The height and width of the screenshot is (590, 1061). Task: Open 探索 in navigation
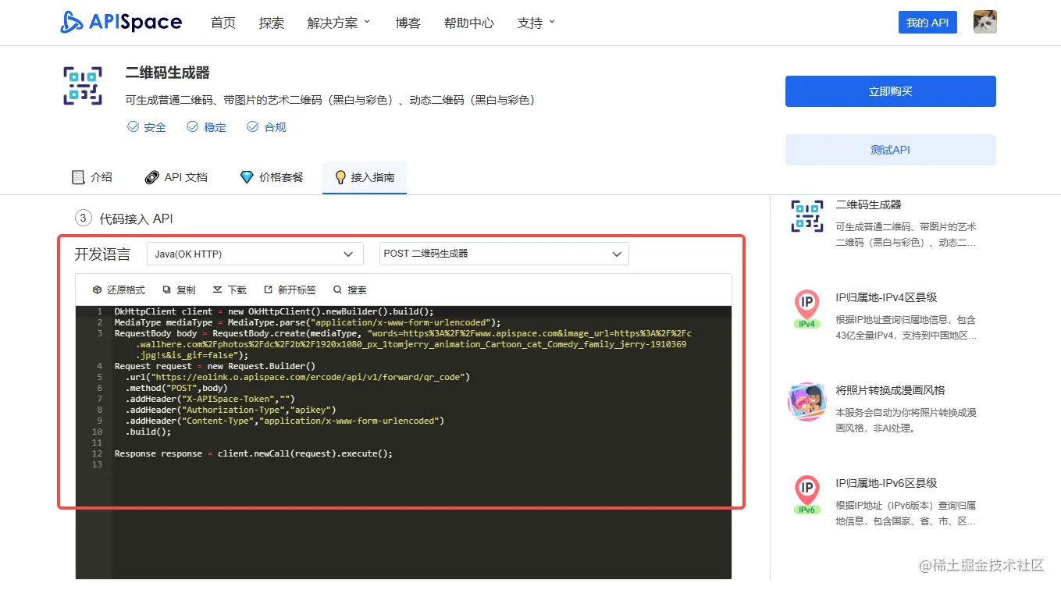click(x=272, y=23)
